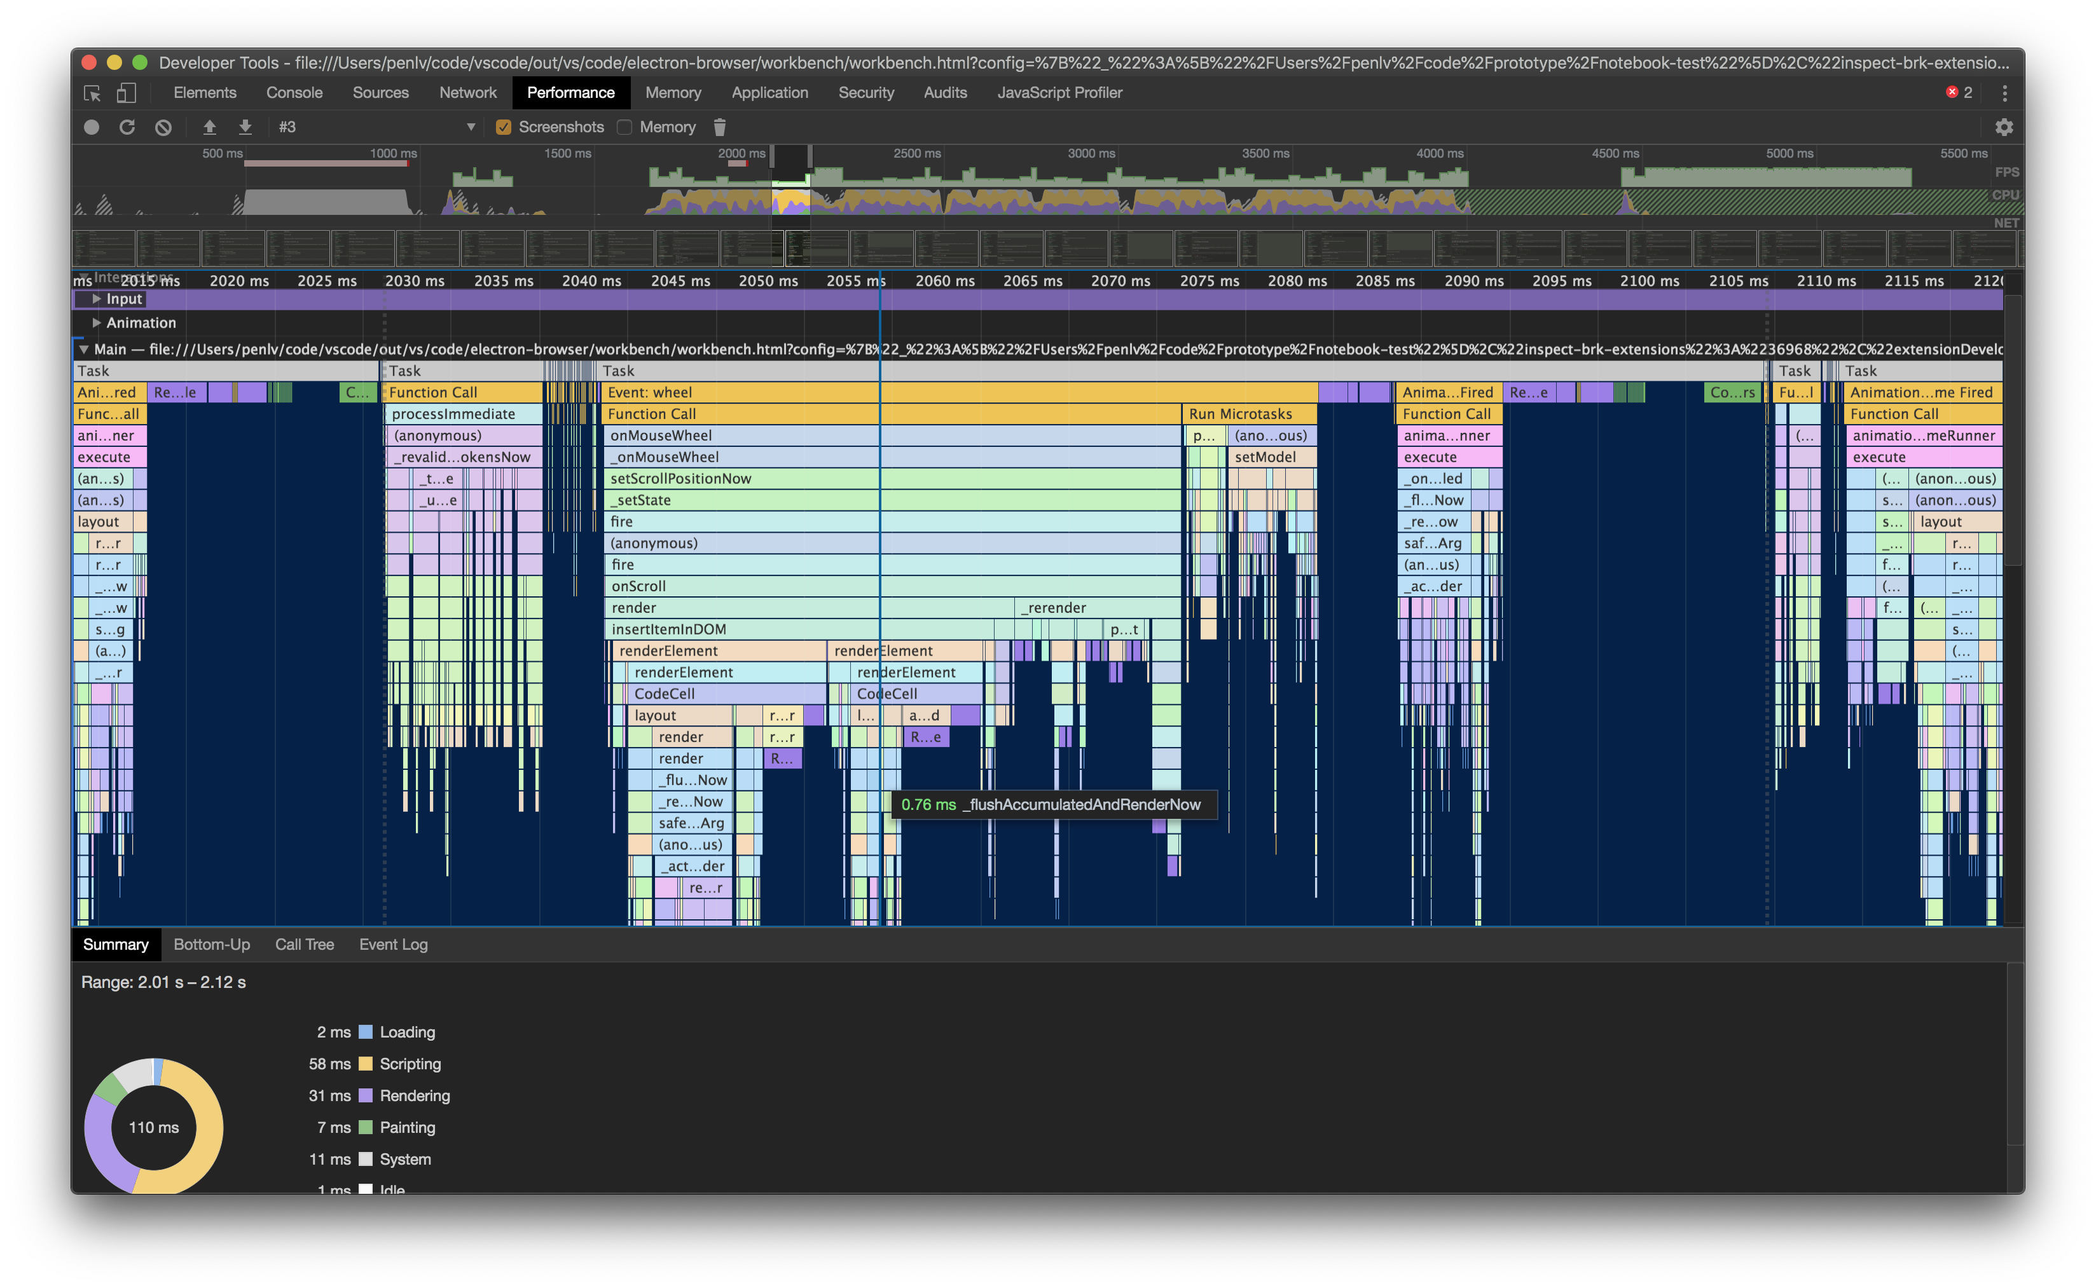Click the reload and record icon
Viewport: 2096px width, 1288px height.
pyautogui.click(x=127, y=127)
